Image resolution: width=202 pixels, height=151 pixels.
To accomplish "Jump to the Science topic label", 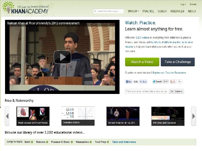I will click(x=41, y=142).
